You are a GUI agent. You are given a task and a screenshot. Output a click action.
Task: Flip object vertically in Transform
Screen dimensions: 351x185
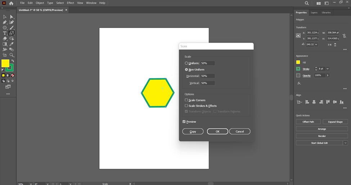click(x=335, y=44)
